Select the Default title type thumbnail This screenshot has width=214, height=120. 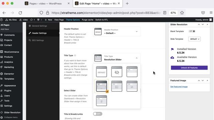tap(101, 72)
